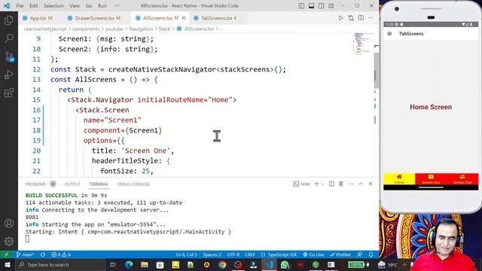Click the main branch status item
482x271 pixels.
(25, 254)
